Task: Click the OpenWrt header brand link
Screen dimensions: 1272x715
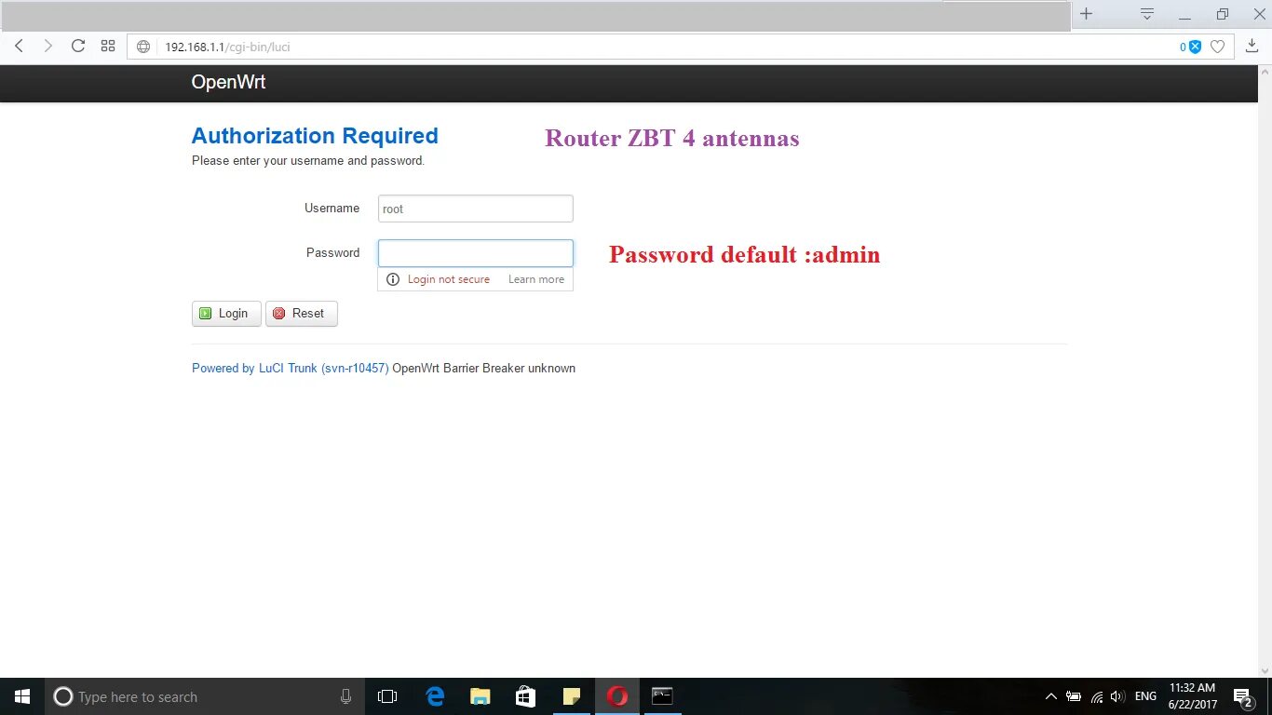Action: tap(228, 82)
